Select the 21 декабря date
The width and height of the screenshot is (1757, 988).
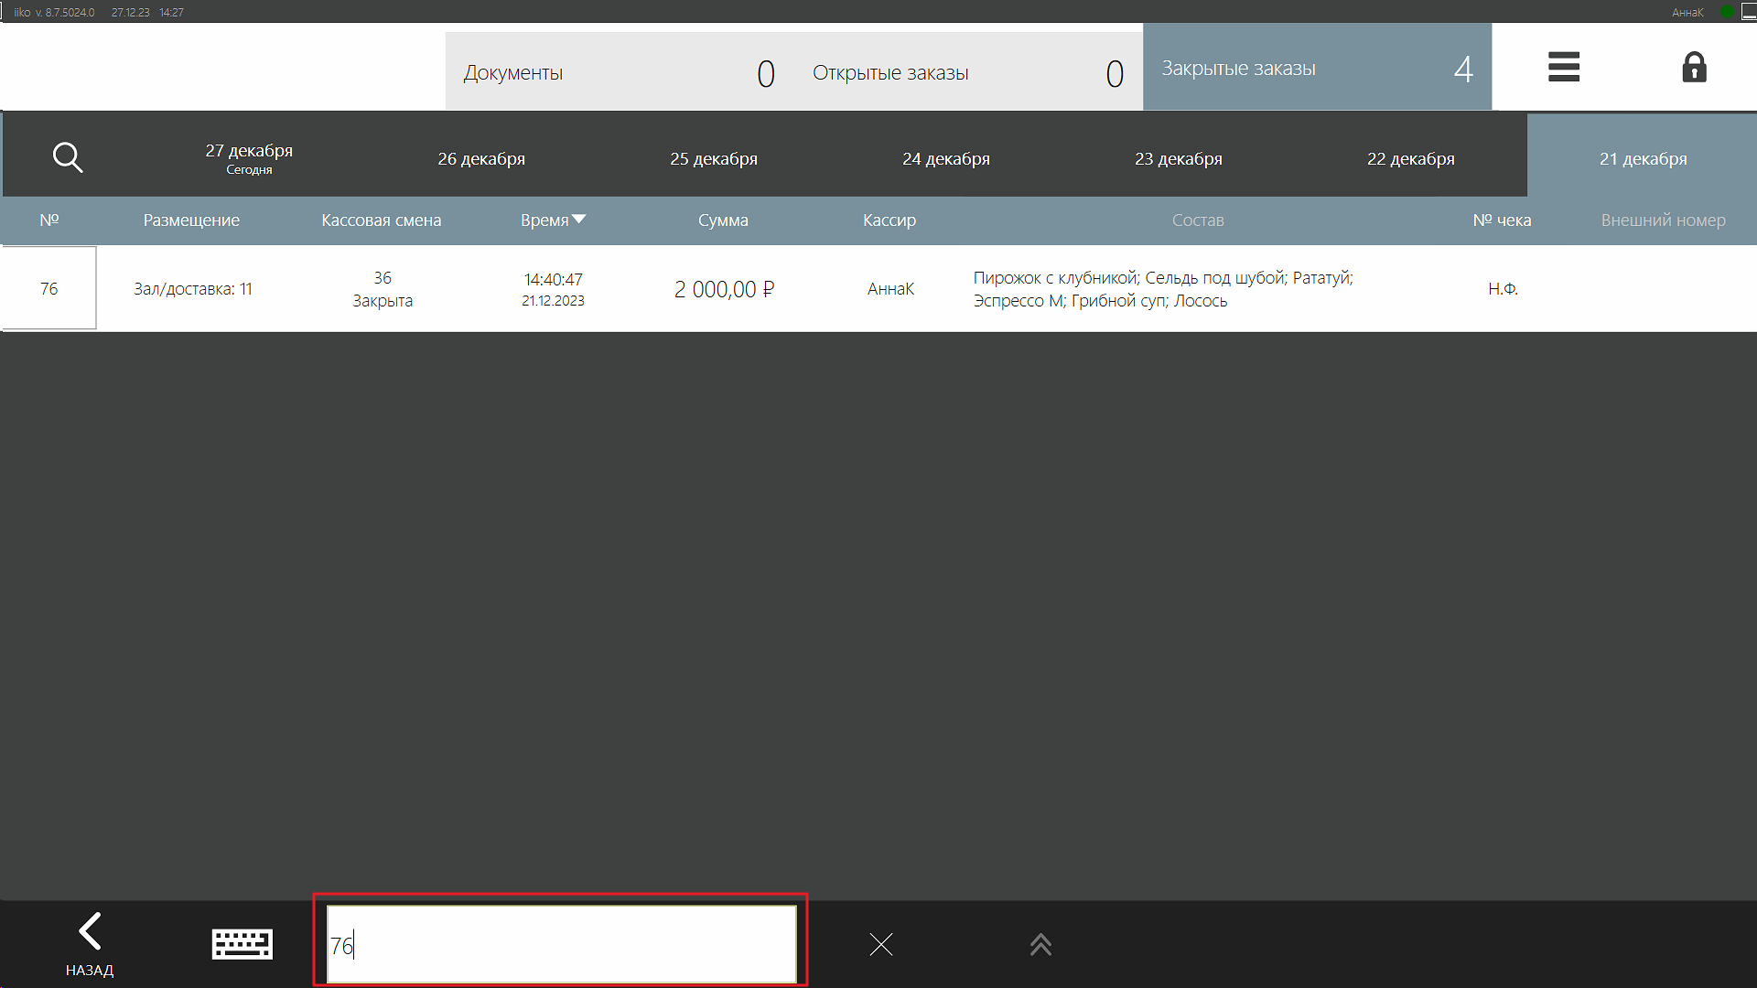(x=1643, y=158)
